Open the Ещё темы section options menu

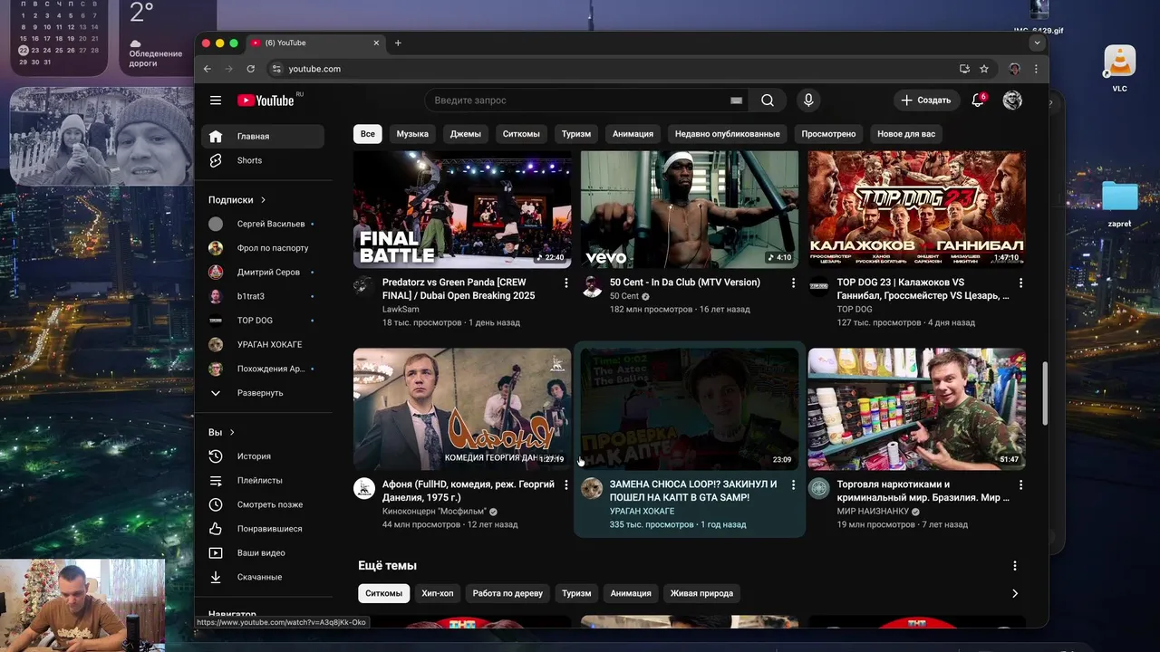click(x=1014, y=566)
